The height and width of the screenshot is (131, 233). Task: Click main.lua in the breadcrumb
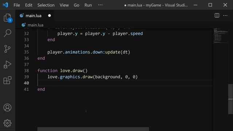point(36,25)
